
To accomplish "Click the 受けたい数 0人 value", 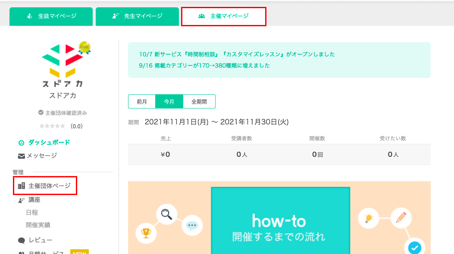I will pos(393,155).
